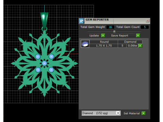This screenshot has width=163, height=122.
Task: Click the Update button label
Action: click(x=94, y=36)
